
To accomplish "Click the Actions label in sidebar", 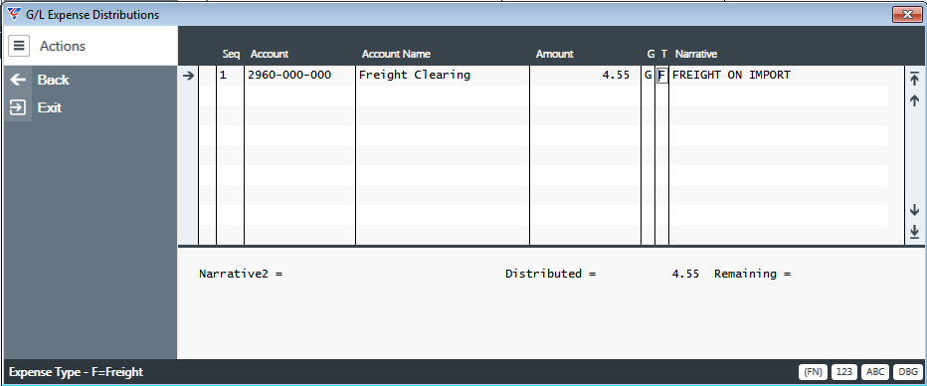I will (x=63, y=46).
